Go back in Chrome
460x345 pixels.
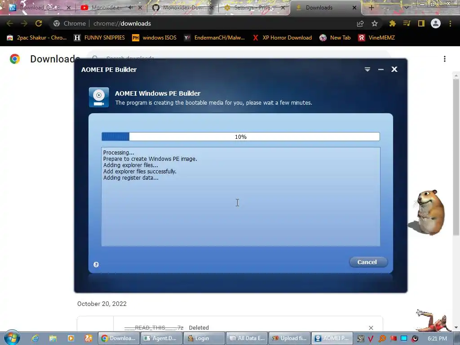click(x=10, y=23)
